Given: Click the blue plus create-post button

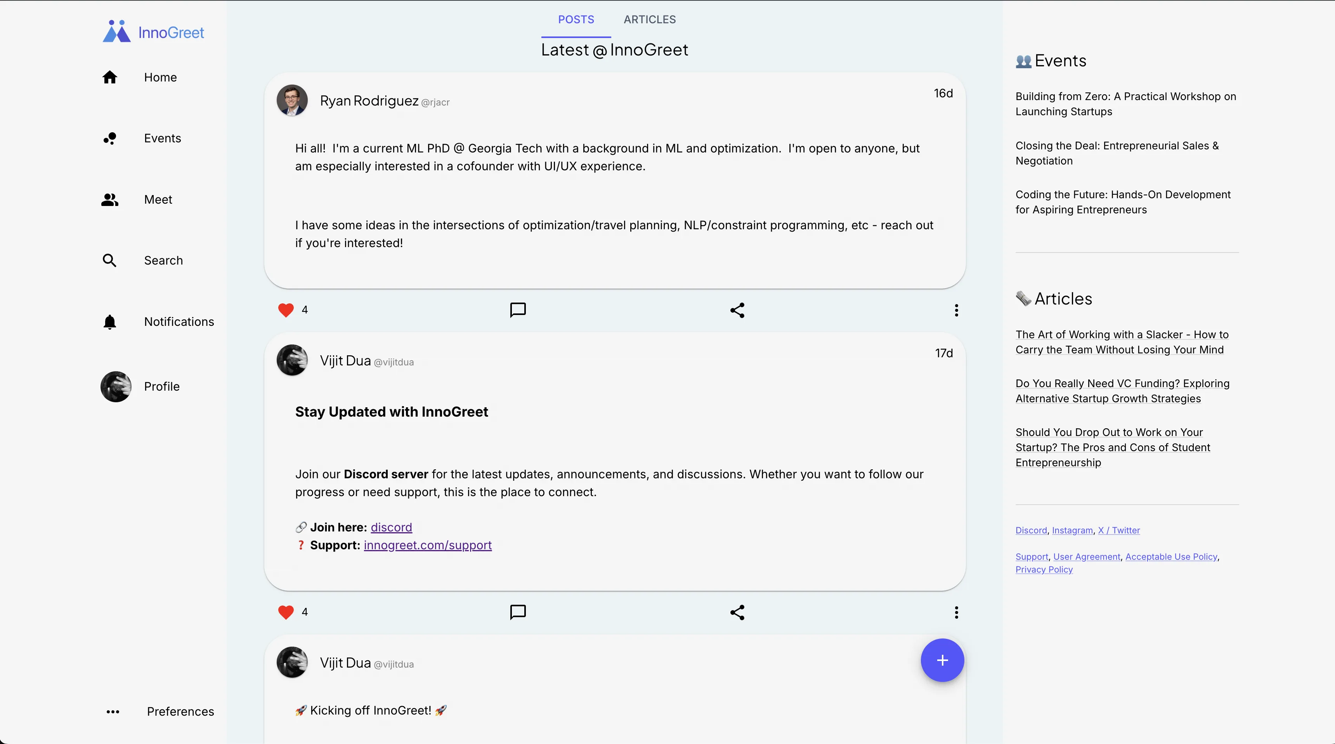Looking at the screenshot, I should [941, 660].
